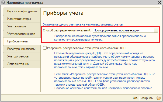163x102 pixels.
Task: Switch to Версия конфигурации tab
Action: [22, 11]
